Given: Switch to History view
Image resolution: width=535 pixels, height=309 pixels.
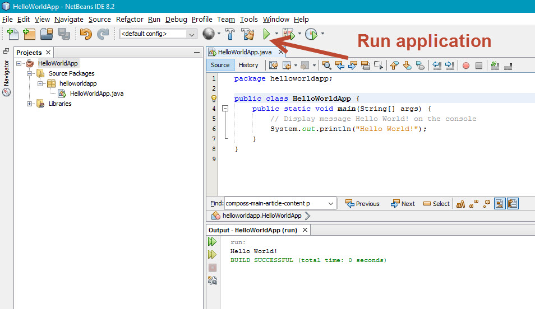Looking at the screenshot, I should (248, 65).
